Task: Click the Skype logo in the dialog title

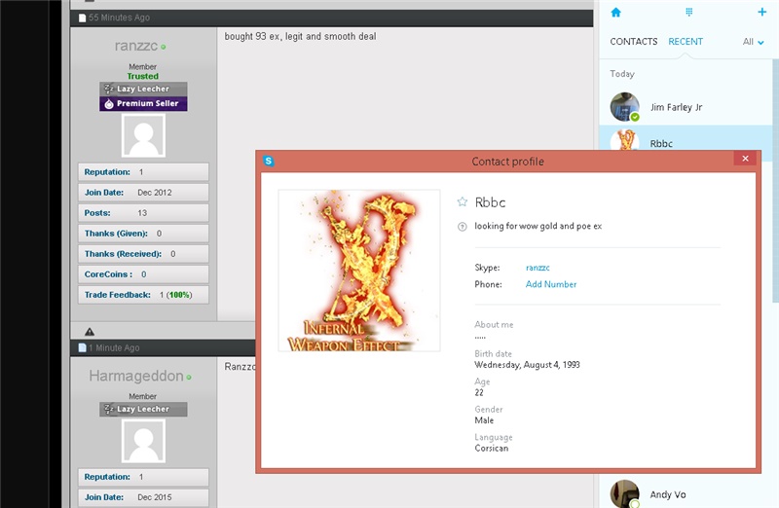Action: 269,161
